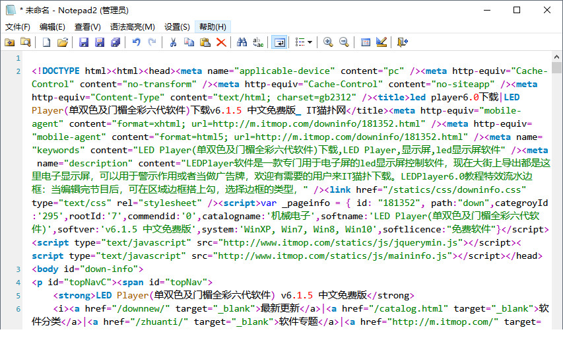Image resolution: width=563 pixels, height=342 pixels.
Task: Click the 软件专题 link text in code
Action: pyautogui.click(x=298, y=322)
